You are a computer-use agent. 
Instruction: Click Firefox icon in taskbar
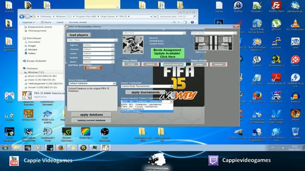pos(61,148)
